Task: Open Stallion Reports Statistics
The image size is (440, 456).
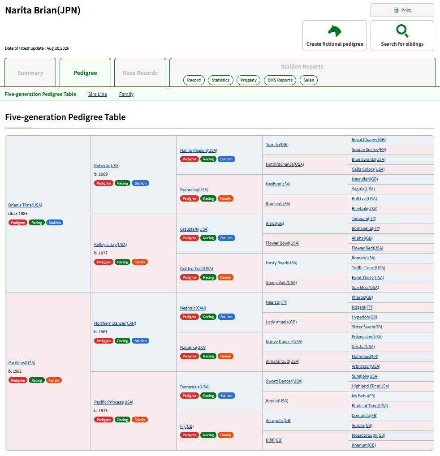Action: pyautogui.click(x=220, y=80)
